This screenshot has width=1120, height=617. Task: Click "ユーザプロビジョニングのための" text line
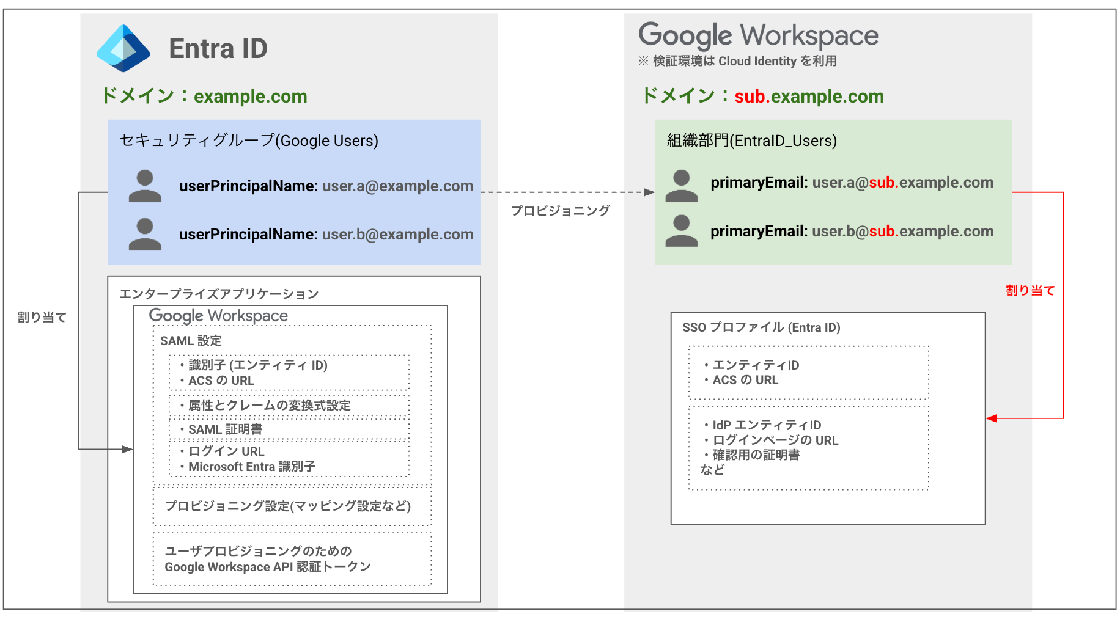(258, 551)
